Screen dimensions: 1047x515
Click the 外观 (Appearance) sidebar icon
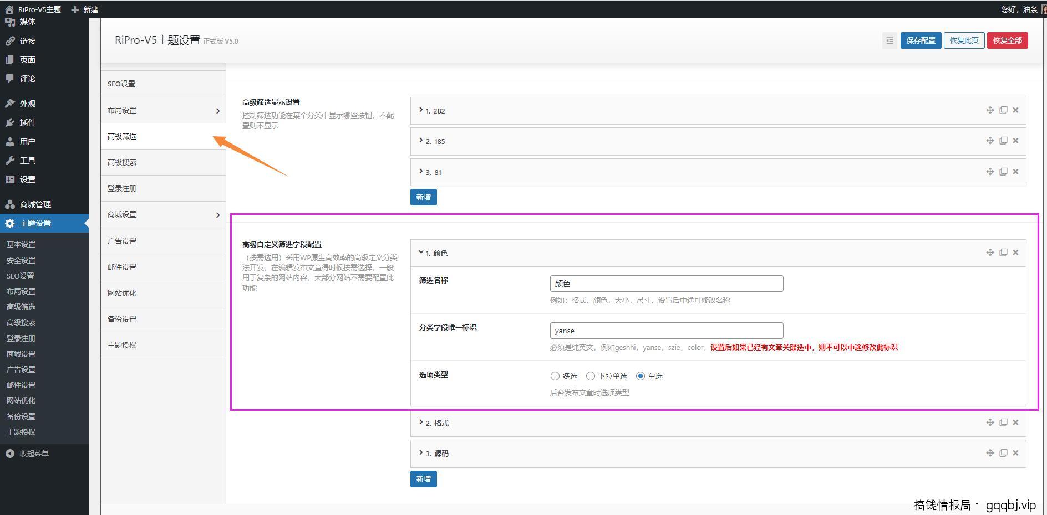pos(11,103)
